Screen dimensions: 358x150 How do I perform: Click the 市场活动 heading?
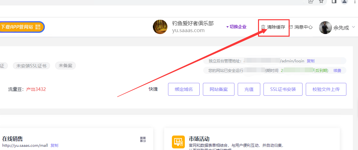(199, 139)
